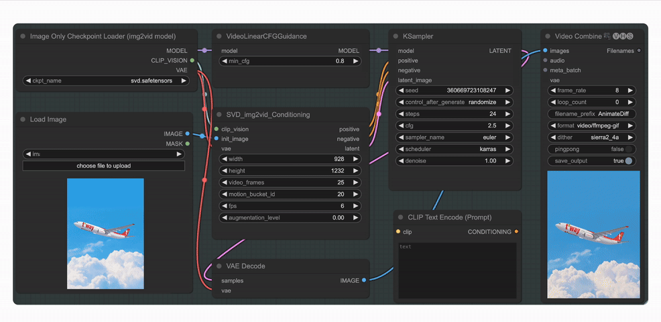Screen dimensions: 661x322
Task: Open the control_after_generate randomize dropdown
Action: 454,102
